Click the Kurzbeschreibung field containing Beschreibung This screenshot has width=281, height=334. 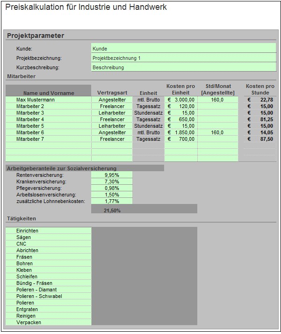point(183,67)
